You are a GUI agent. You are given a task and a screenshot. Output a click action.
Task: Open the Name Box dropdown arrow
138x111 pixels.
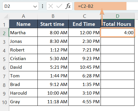click(35, 7)
